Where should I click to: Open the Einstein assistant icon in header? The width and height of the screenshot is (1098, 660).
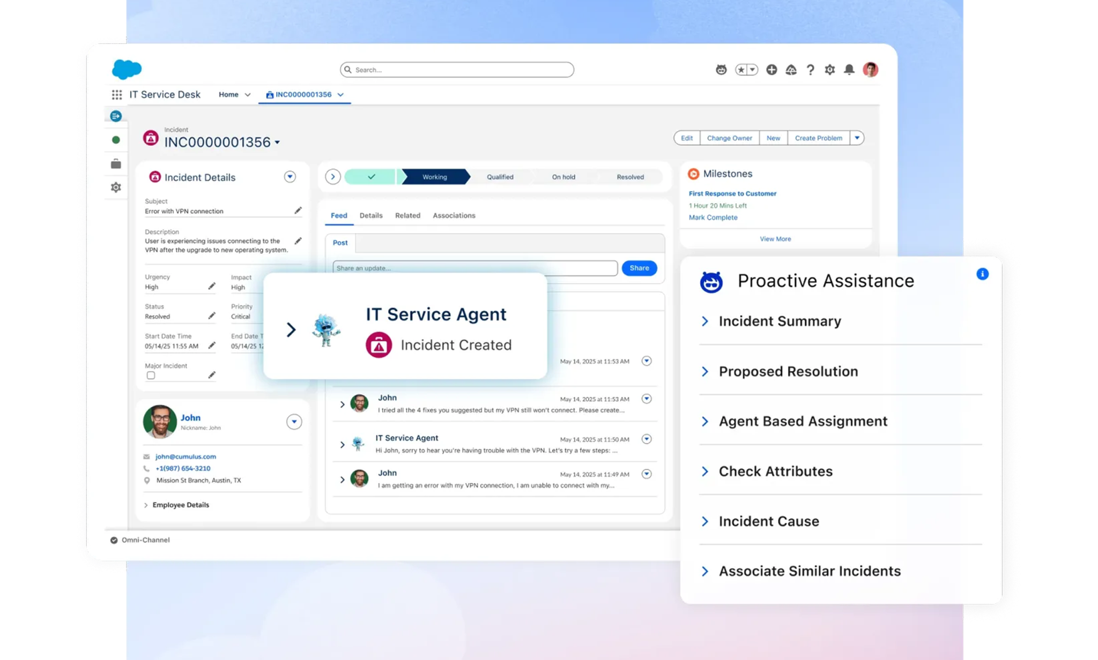point(721,70)
